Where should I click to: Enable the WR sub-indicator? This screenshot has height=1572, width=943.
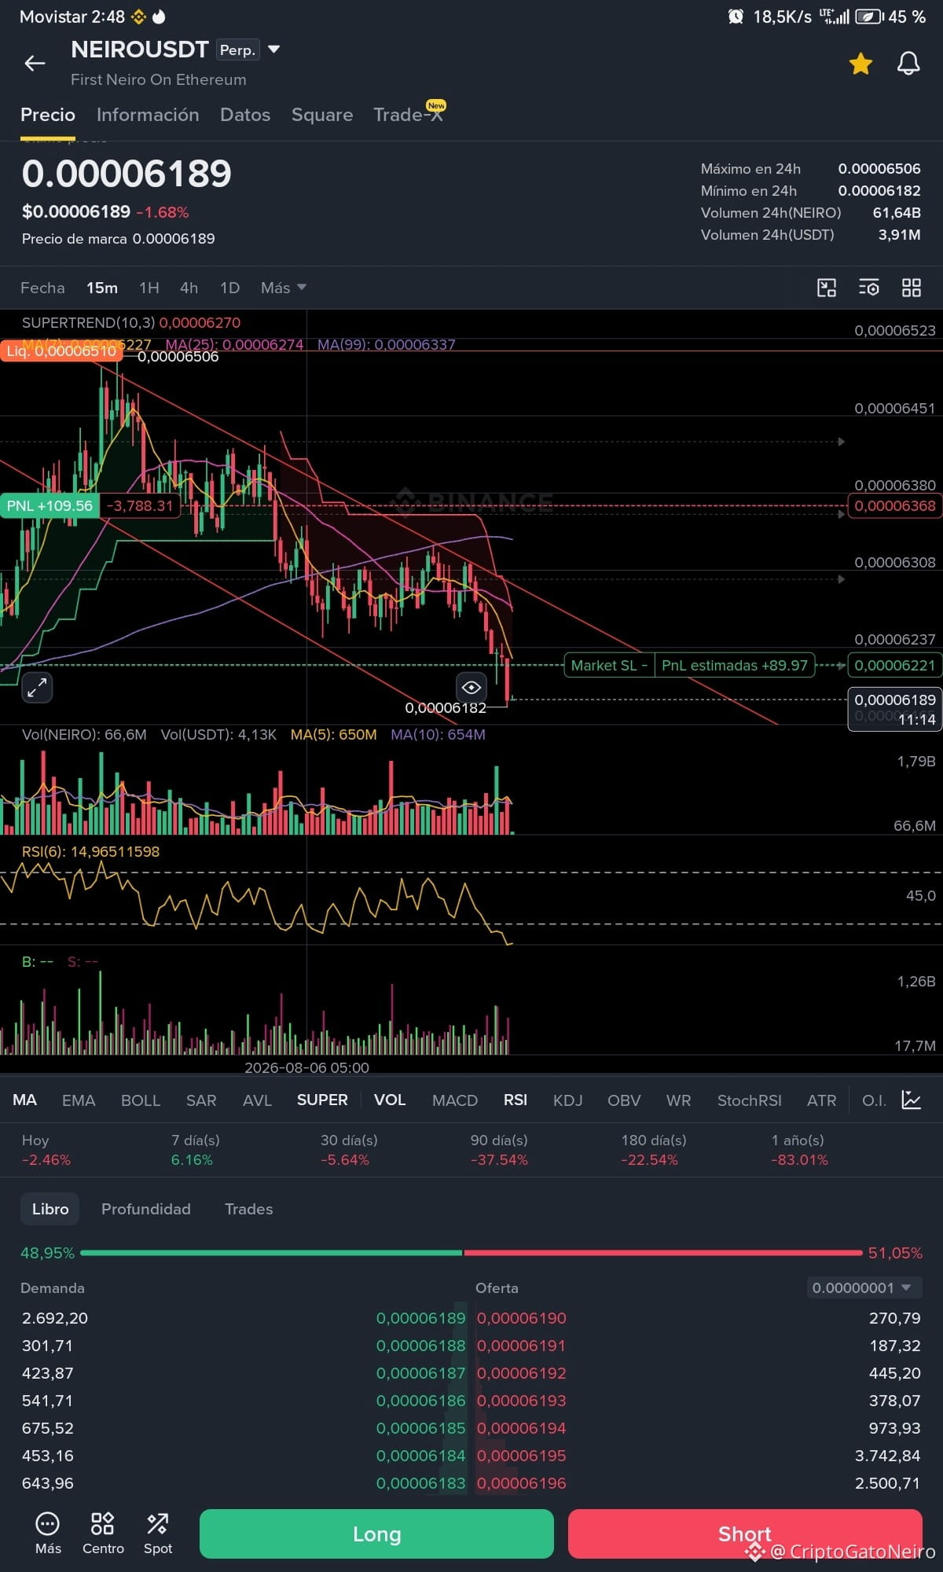[x=679, y=1100]
